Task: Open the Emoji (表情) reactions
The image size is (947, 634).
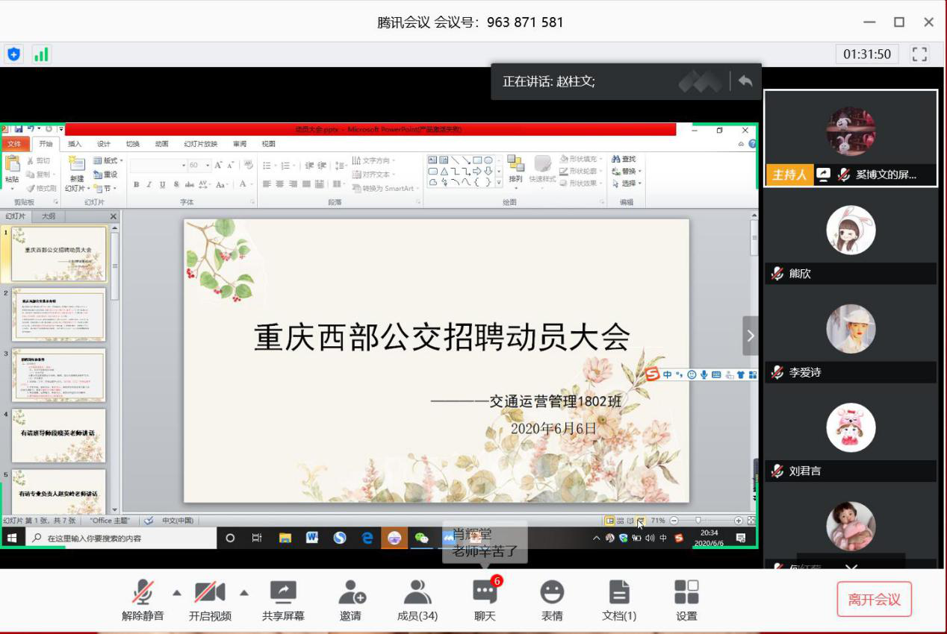Action: [x=552, y=593]
